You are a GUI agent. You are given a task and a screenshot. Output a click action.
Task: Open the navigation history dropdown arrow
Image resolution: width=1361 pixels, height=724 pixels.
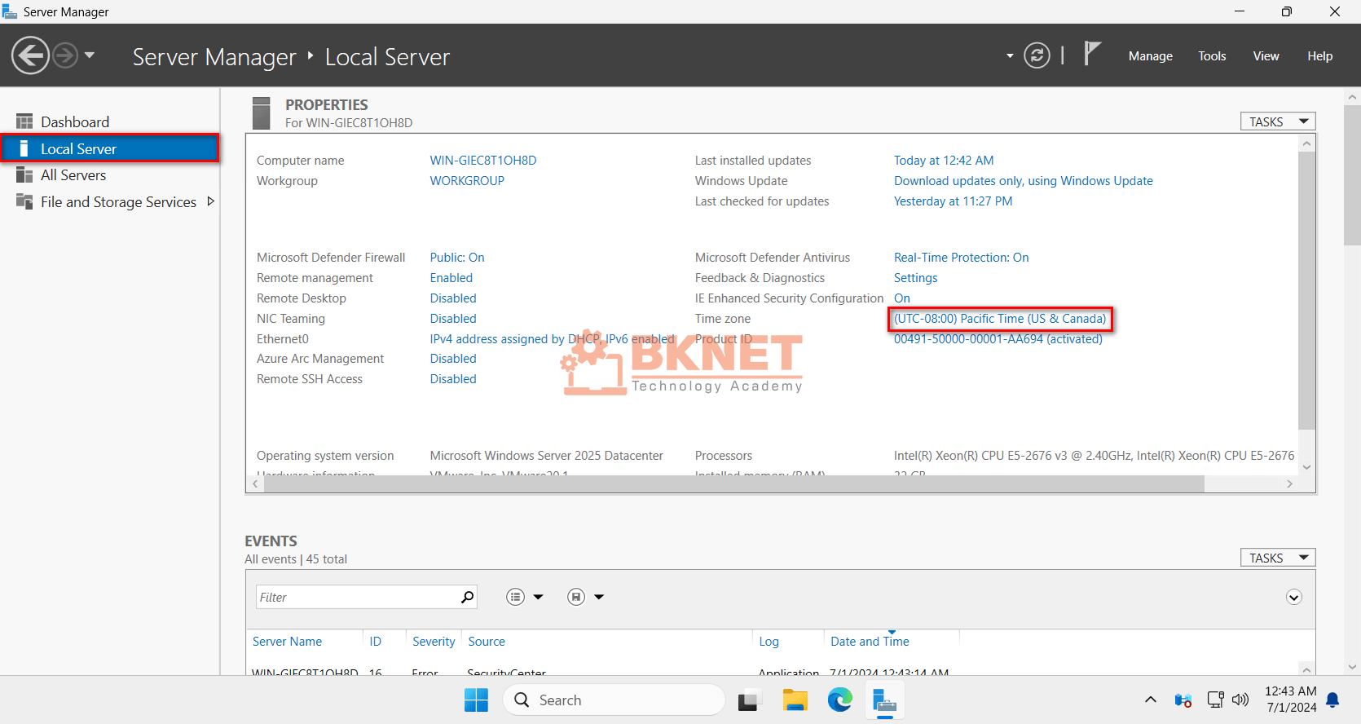click(x=90, y=55)
